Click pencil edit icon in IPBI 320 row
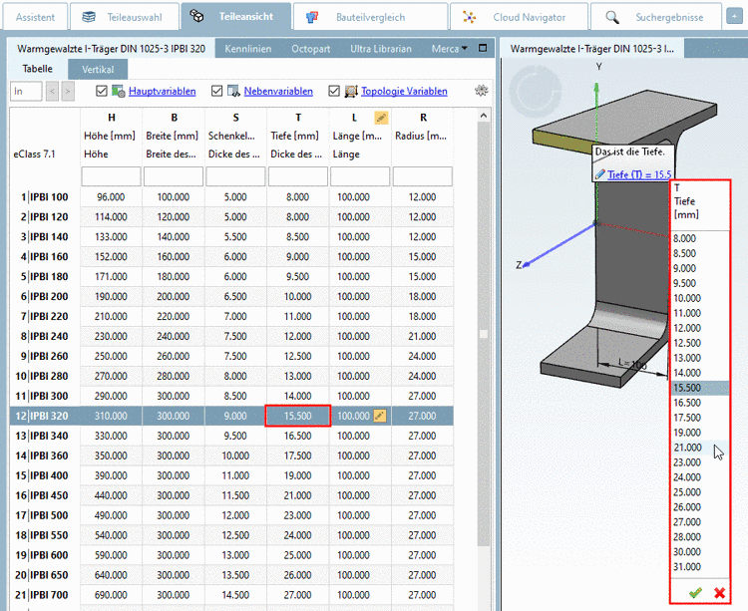This screenshot has width=748, height=611. tap(379, 415)
